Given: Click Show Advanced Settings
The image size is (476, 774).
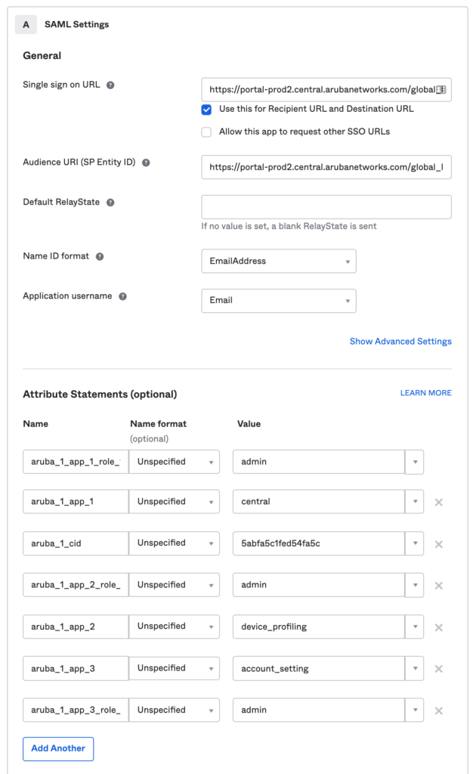Looking at the screenshot, I should [400, 341].
